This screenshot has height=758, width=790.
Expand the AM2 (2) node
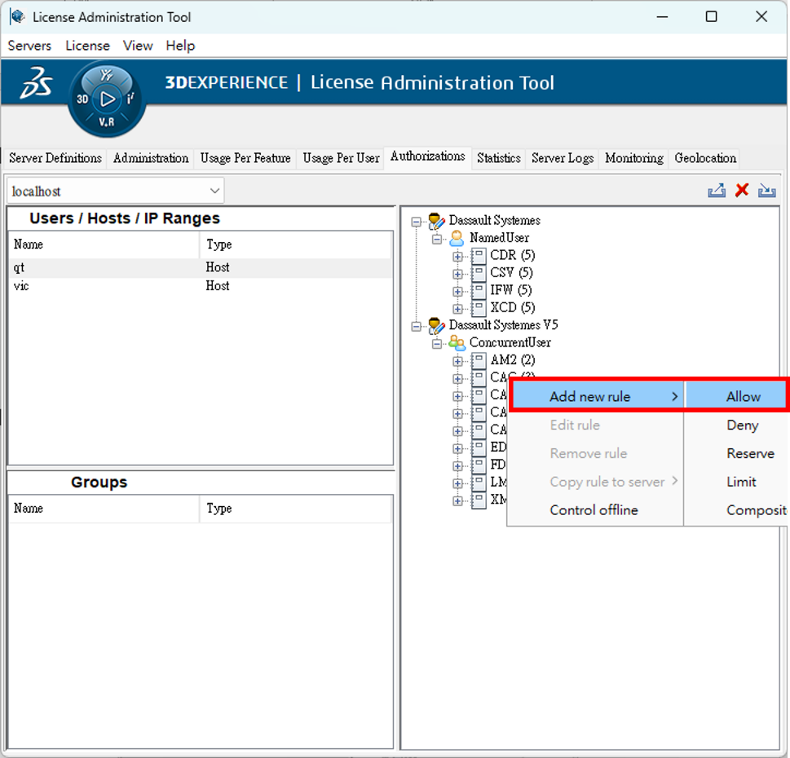[457, 361]
